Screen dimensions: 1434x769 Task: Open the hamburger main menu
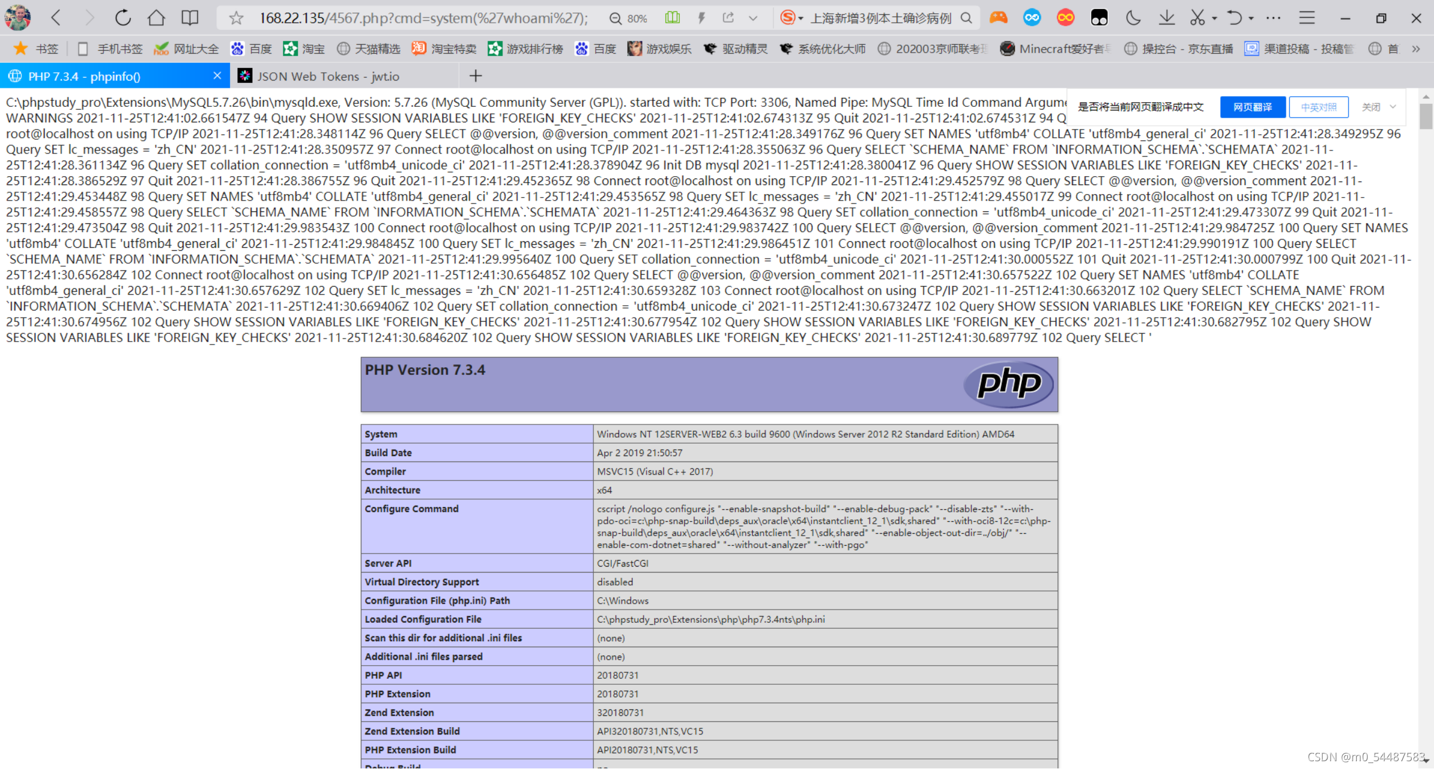pos(1307,18)
